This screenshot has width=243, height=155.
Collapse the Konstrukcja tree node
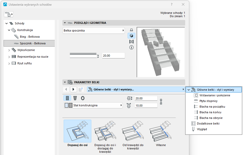click(x=9, y=30)
